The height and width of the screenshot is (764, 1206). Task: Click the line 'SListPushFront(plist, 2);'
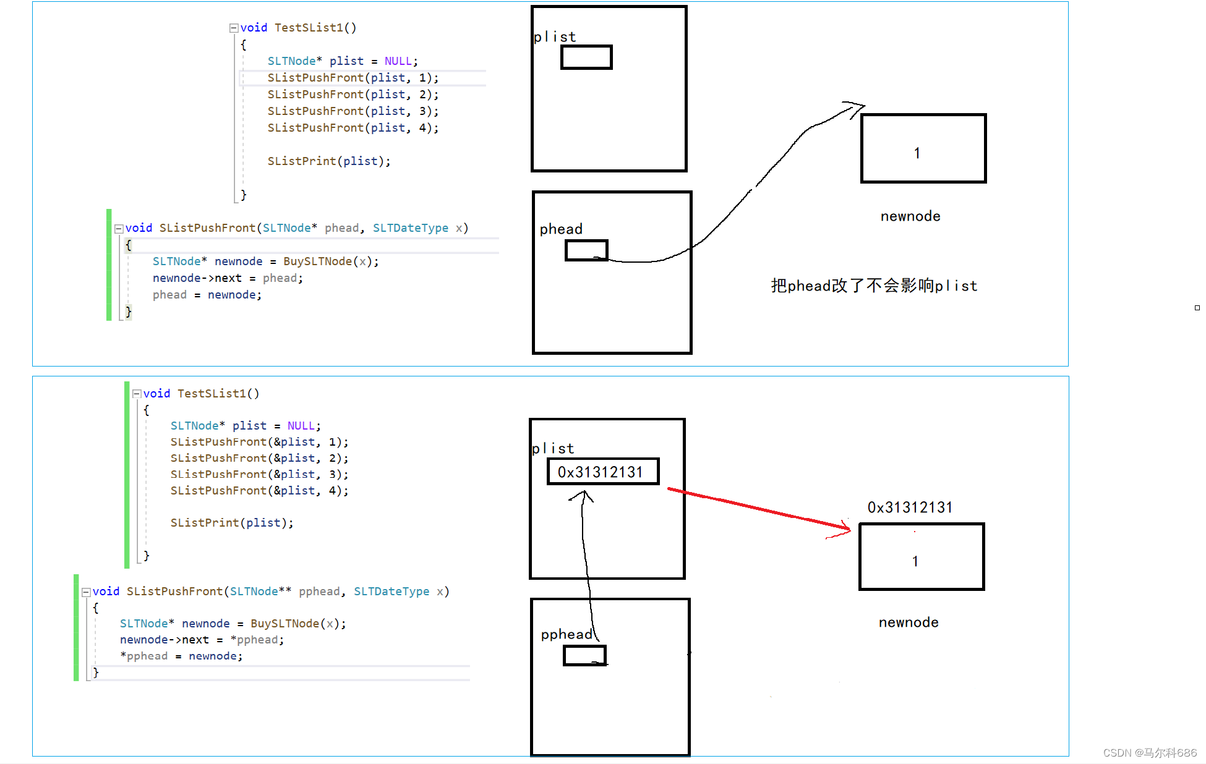coord(353,95)
